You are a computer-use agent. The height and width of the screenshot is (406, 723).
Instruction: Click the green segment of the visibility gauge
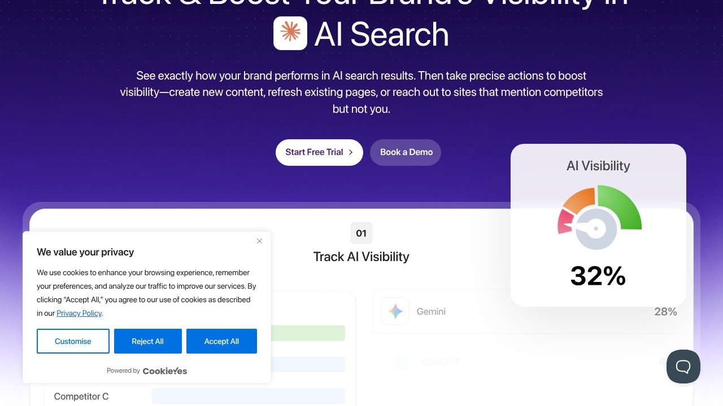pyautogui.click(x=622, y=206)
